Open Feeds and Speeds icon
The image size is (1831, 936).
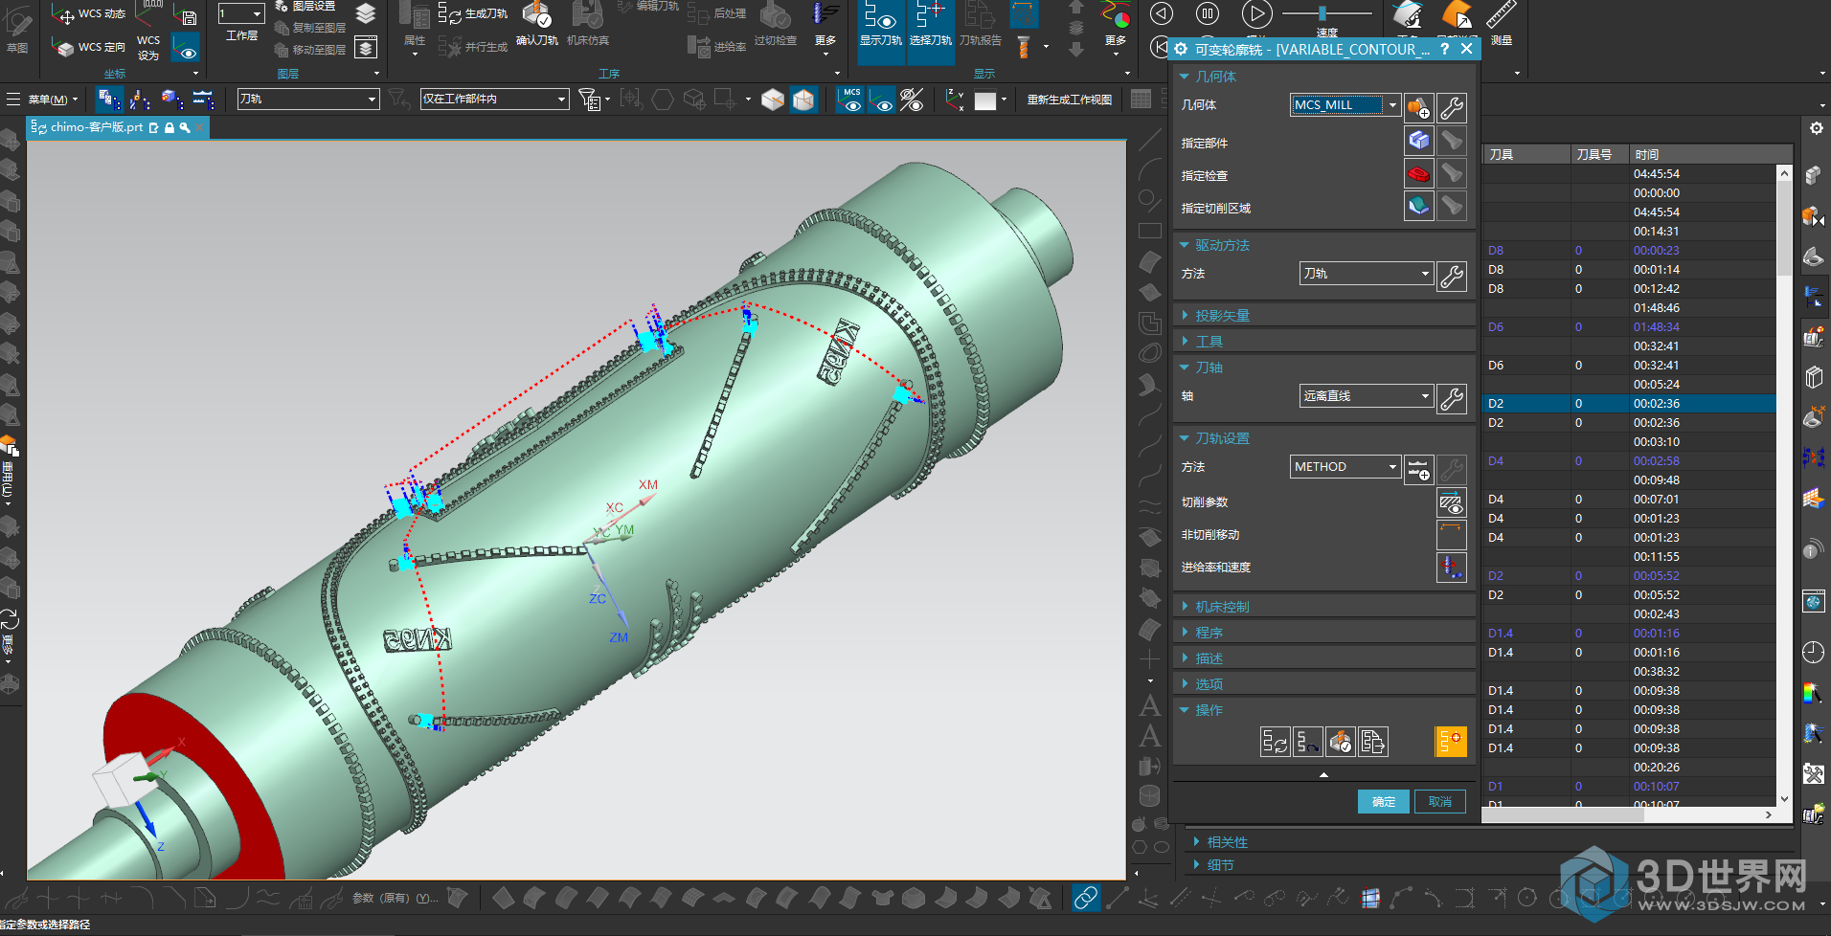click(1452, 568)
